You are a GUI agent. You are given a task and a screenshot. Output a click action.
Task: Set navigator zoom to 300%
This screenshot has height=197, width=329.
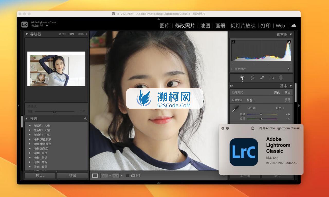point(81,34)
